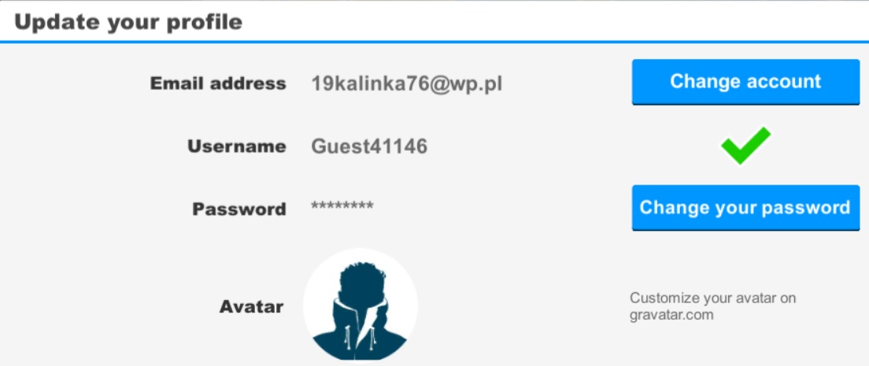Click the green checkmark beside the username
869x366 pixels.
[x=745, y=145]
